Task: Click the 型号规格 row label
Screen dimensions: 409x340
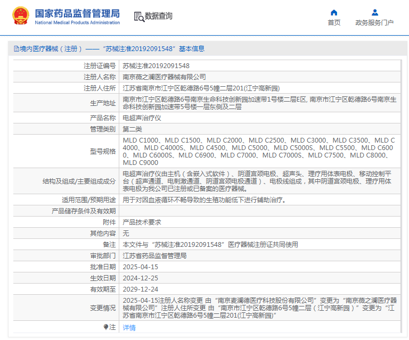Action: (x=103, y=151)
